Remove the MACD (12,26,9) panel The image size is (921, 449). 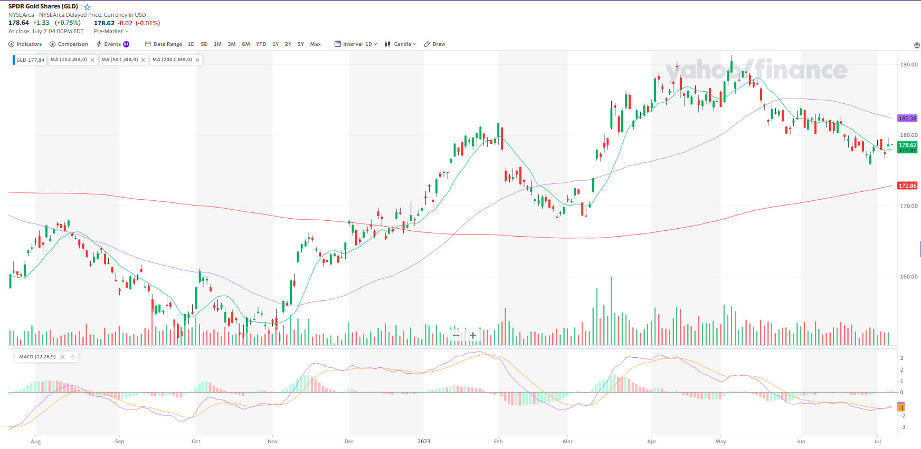[x=62, y=357]
